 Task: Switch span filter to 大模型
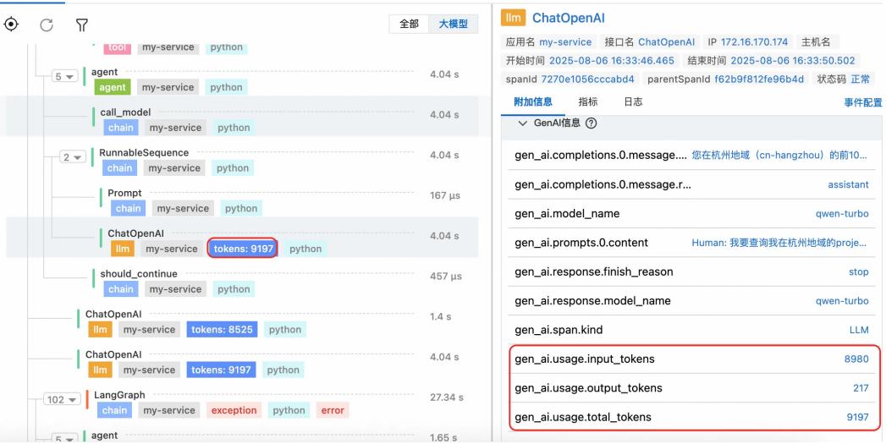point(453,24)
